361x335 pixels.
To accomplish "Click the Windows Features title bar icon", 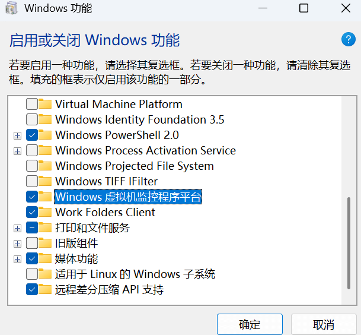I will click(x=11, y=9).
